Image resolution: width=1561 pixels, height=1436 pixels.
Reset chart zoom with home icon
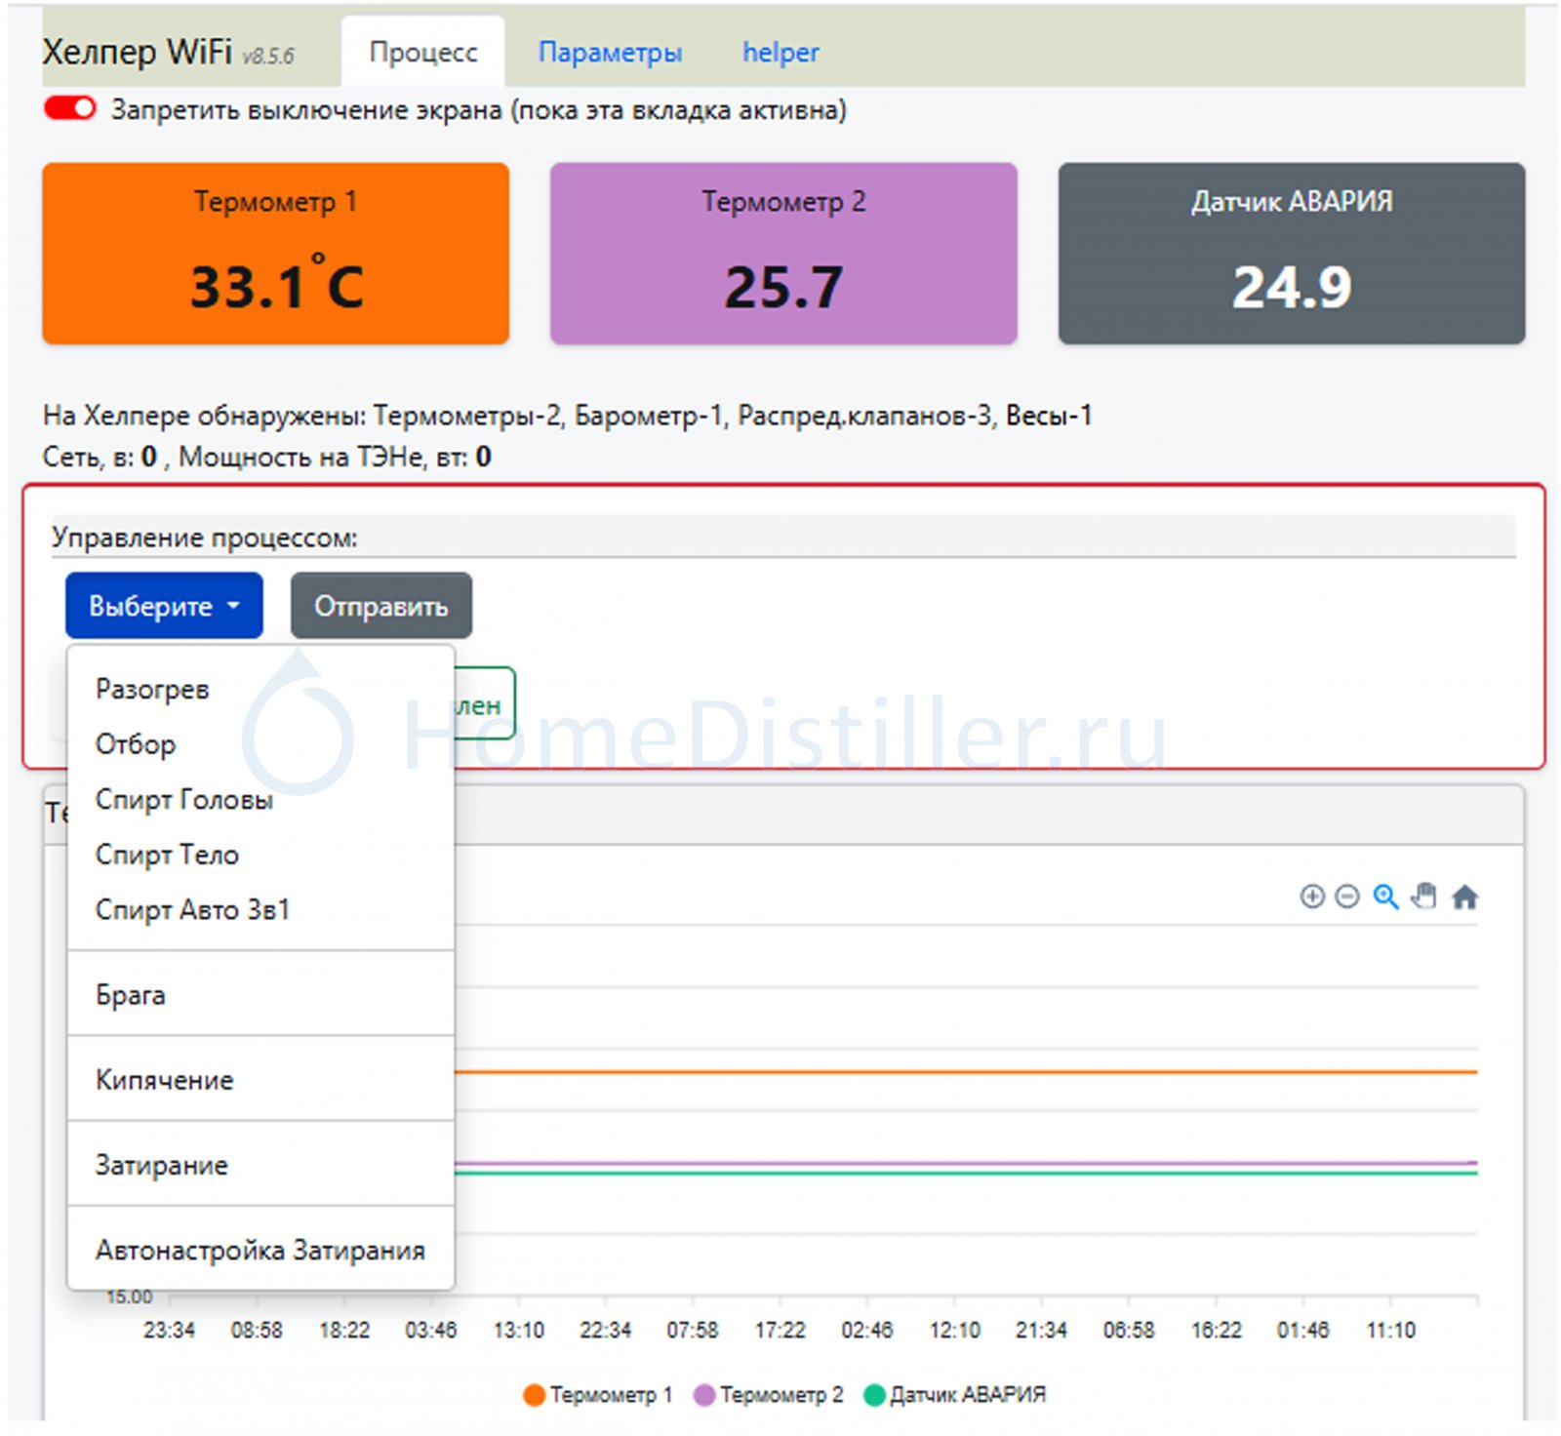1464,897
